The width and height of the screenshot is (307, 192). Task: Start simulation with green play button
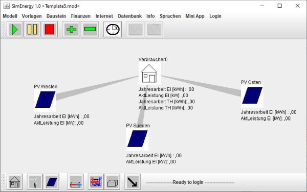pyautogui.click(x=15, y=30)
